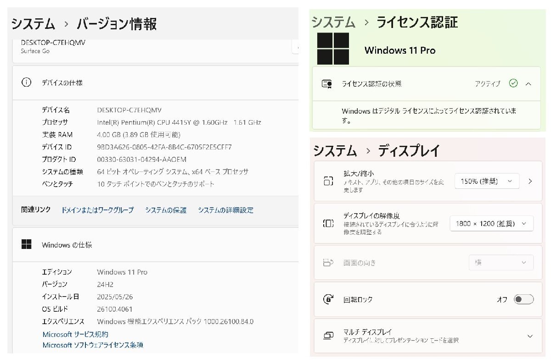Screen dimensions: 551x364
Task: Click the digital license activation message text
Action: [x=429, y=116]
